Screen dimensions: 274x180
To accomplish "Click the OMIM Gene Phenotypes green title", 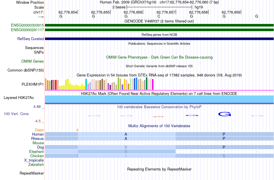I will tap(159, 57).
